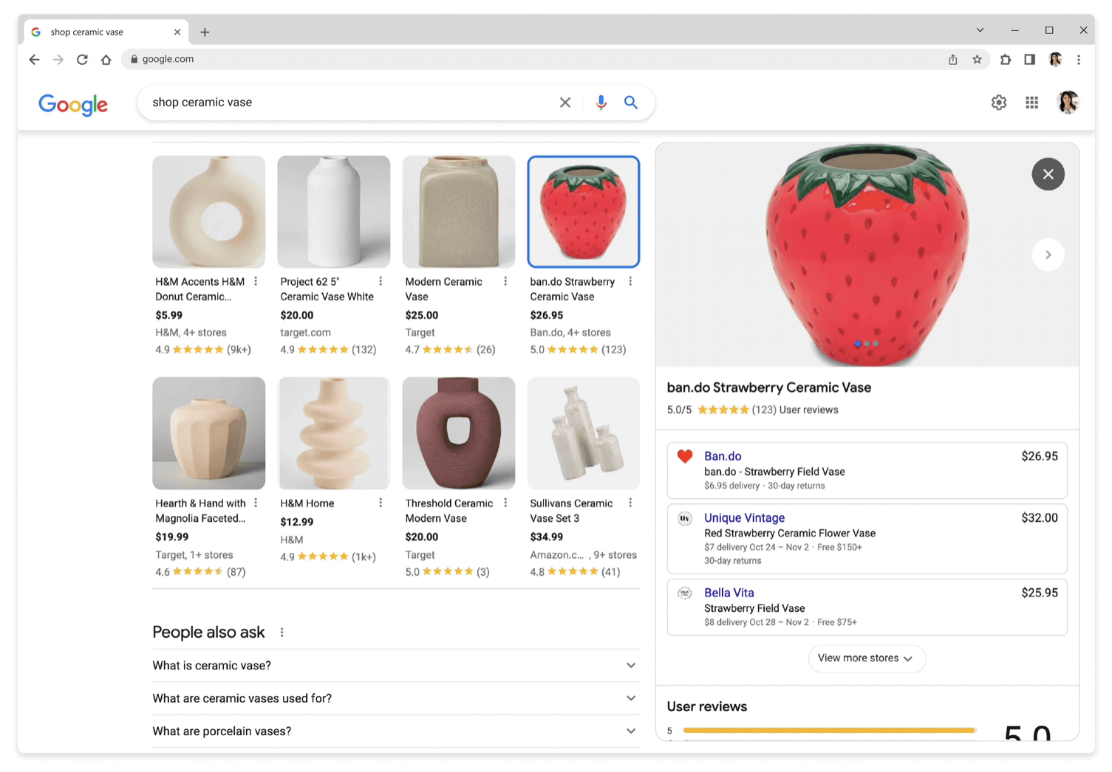
Task: Click the five-star rating bar
Action: point(829,731)
